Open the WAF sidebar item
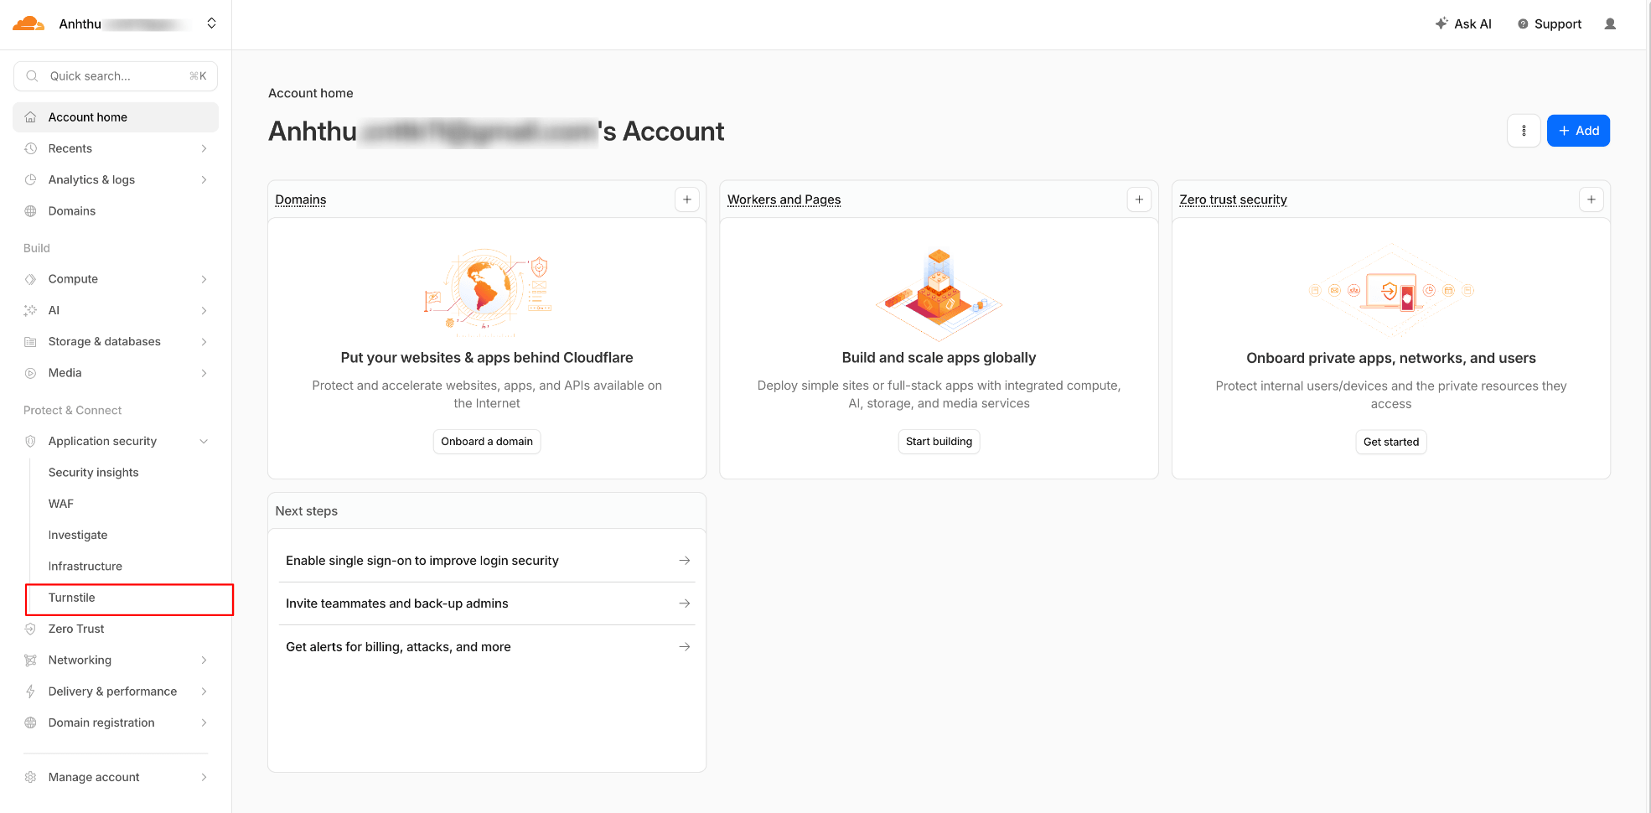 pyautogui.click(x=61, y=504)
